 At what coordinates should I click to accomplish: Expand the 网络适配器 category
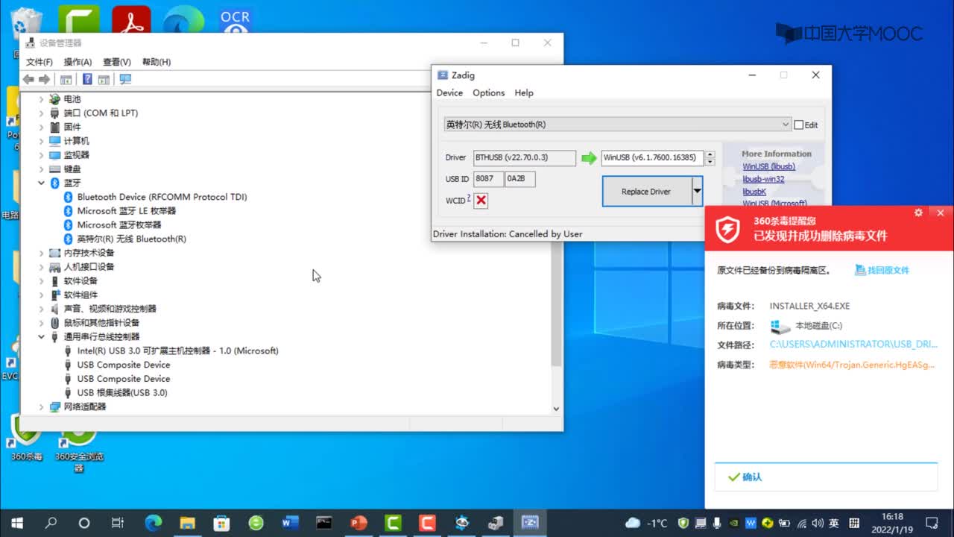coord(42,406)
